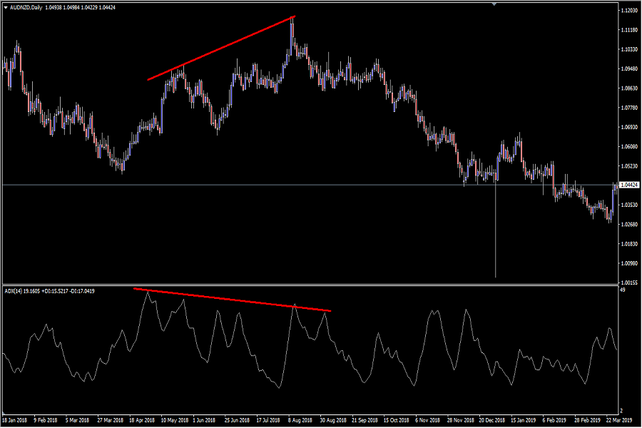Screen dimensions: 642x428
Task: Click price scale value 1.09480
Action: [x=629, y=68]
